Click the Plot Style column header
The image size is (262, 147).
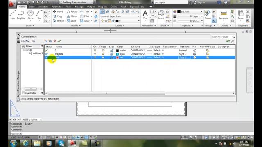(185, 47)
